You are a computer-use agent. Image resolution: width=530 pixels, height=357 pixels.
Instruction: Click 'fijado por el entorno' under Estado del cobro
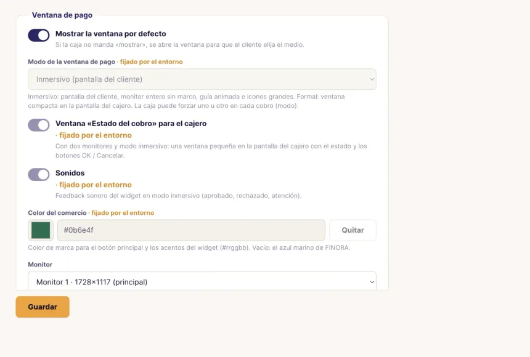coord(96,135)
